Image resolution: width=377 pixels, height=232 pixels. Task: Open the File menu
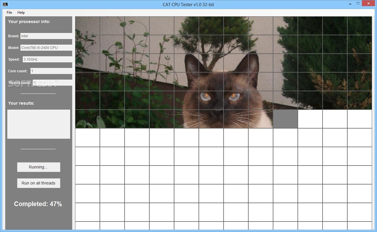pyautogui.click(x=9, y=13)
